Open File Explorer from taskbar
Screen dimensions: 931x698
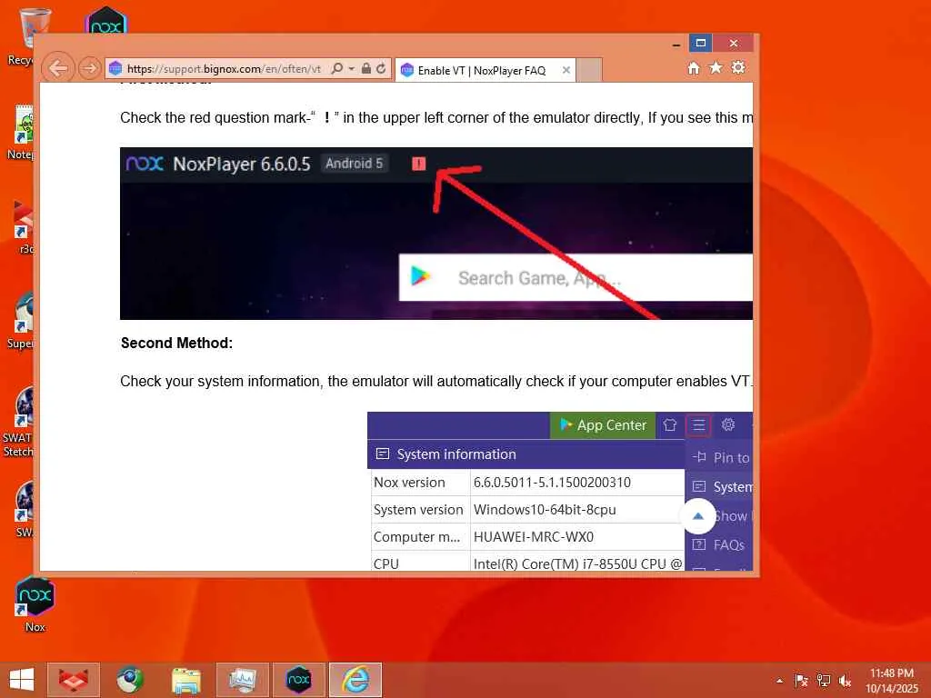click(185, 680)
